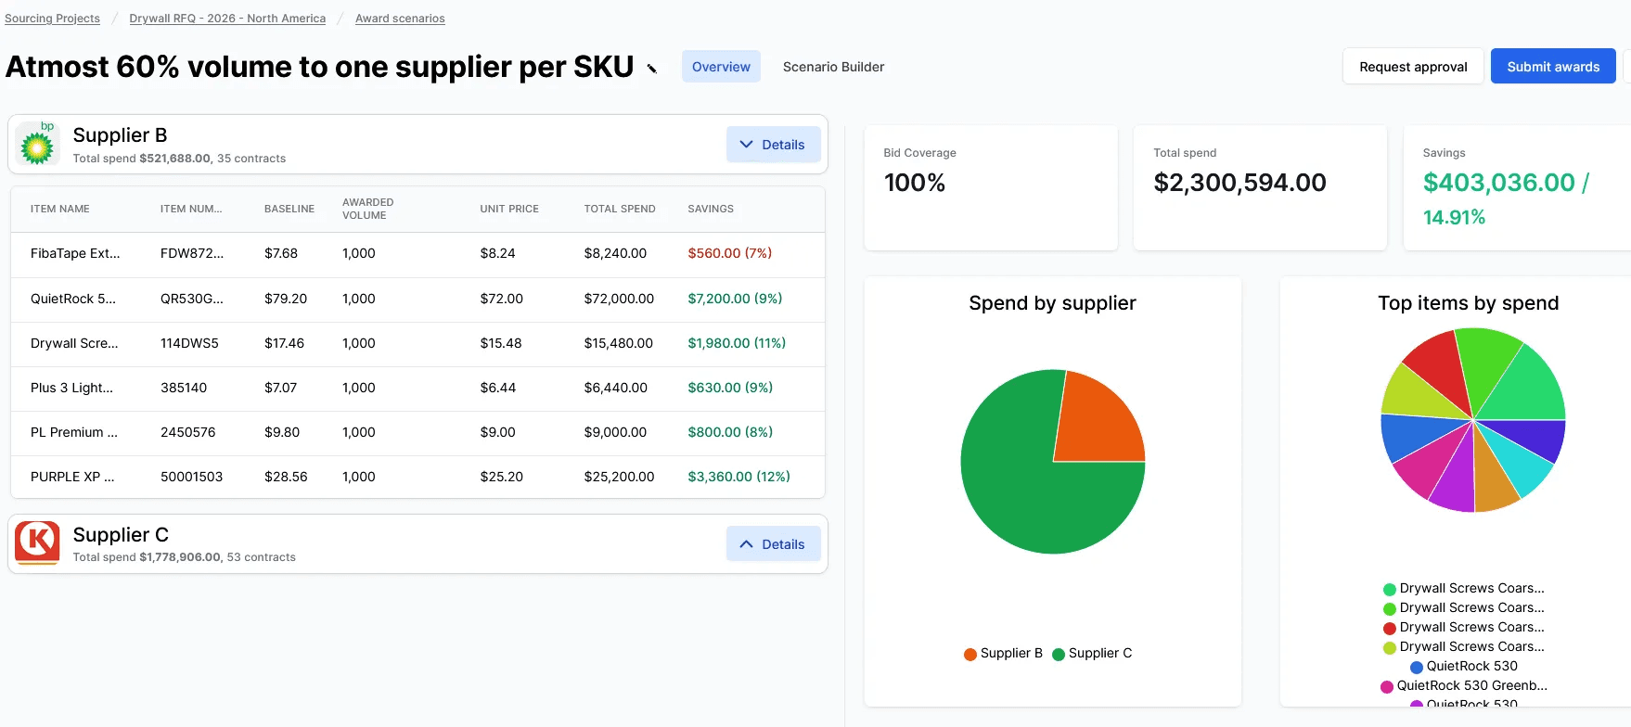Click item number 50001503
Image resolution: width=1631 pixels, height=727 pixels.
[192, 477]
